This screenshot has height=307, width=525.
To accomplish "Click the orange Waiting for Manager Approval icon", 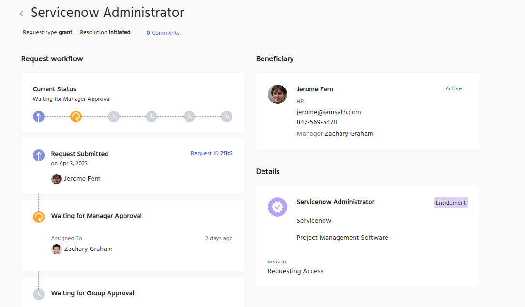I will coord(39,217).
